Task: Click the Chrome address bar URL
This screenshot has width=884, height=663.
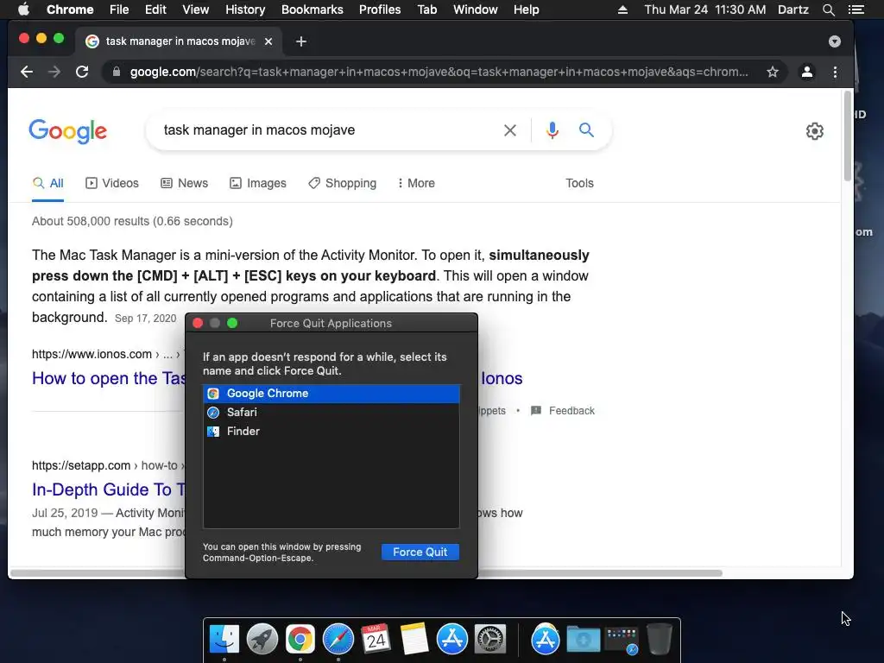Action: coord(439,72)
